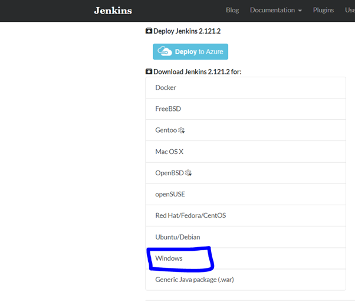Go to the Plugins page
The height and width of the screenshot is (305, 355).
pyautogui.click(x=323, y=10)
